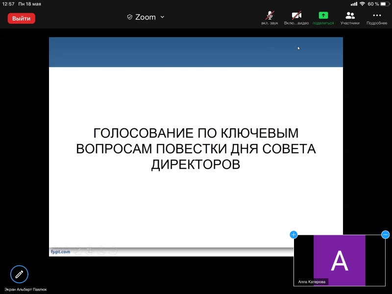The image size is (392, 294).
Task: Tap the green share screen button (поделиться)
Action: [323, 18]
